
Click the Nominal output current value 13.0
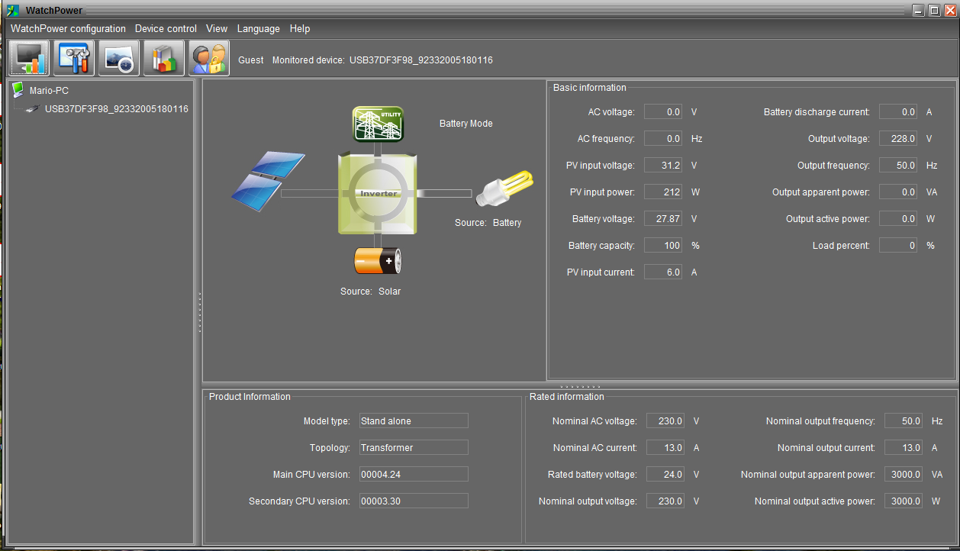(x=904, y=448)
